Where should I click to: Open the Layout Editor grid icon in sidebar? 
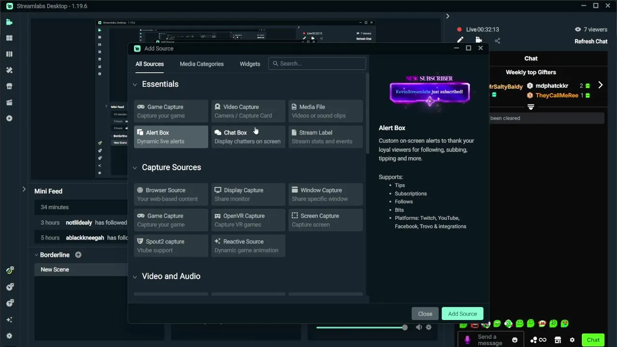tap(9, 38)
